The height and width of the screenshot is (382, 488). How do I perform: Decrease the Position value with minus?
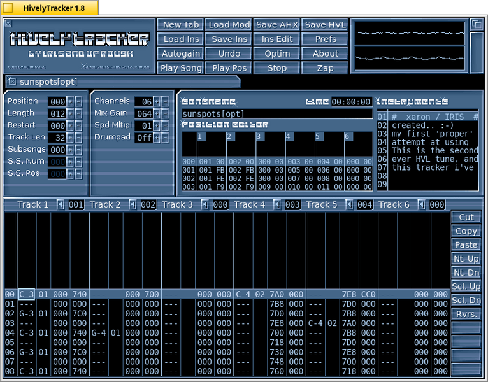(78, 101)
